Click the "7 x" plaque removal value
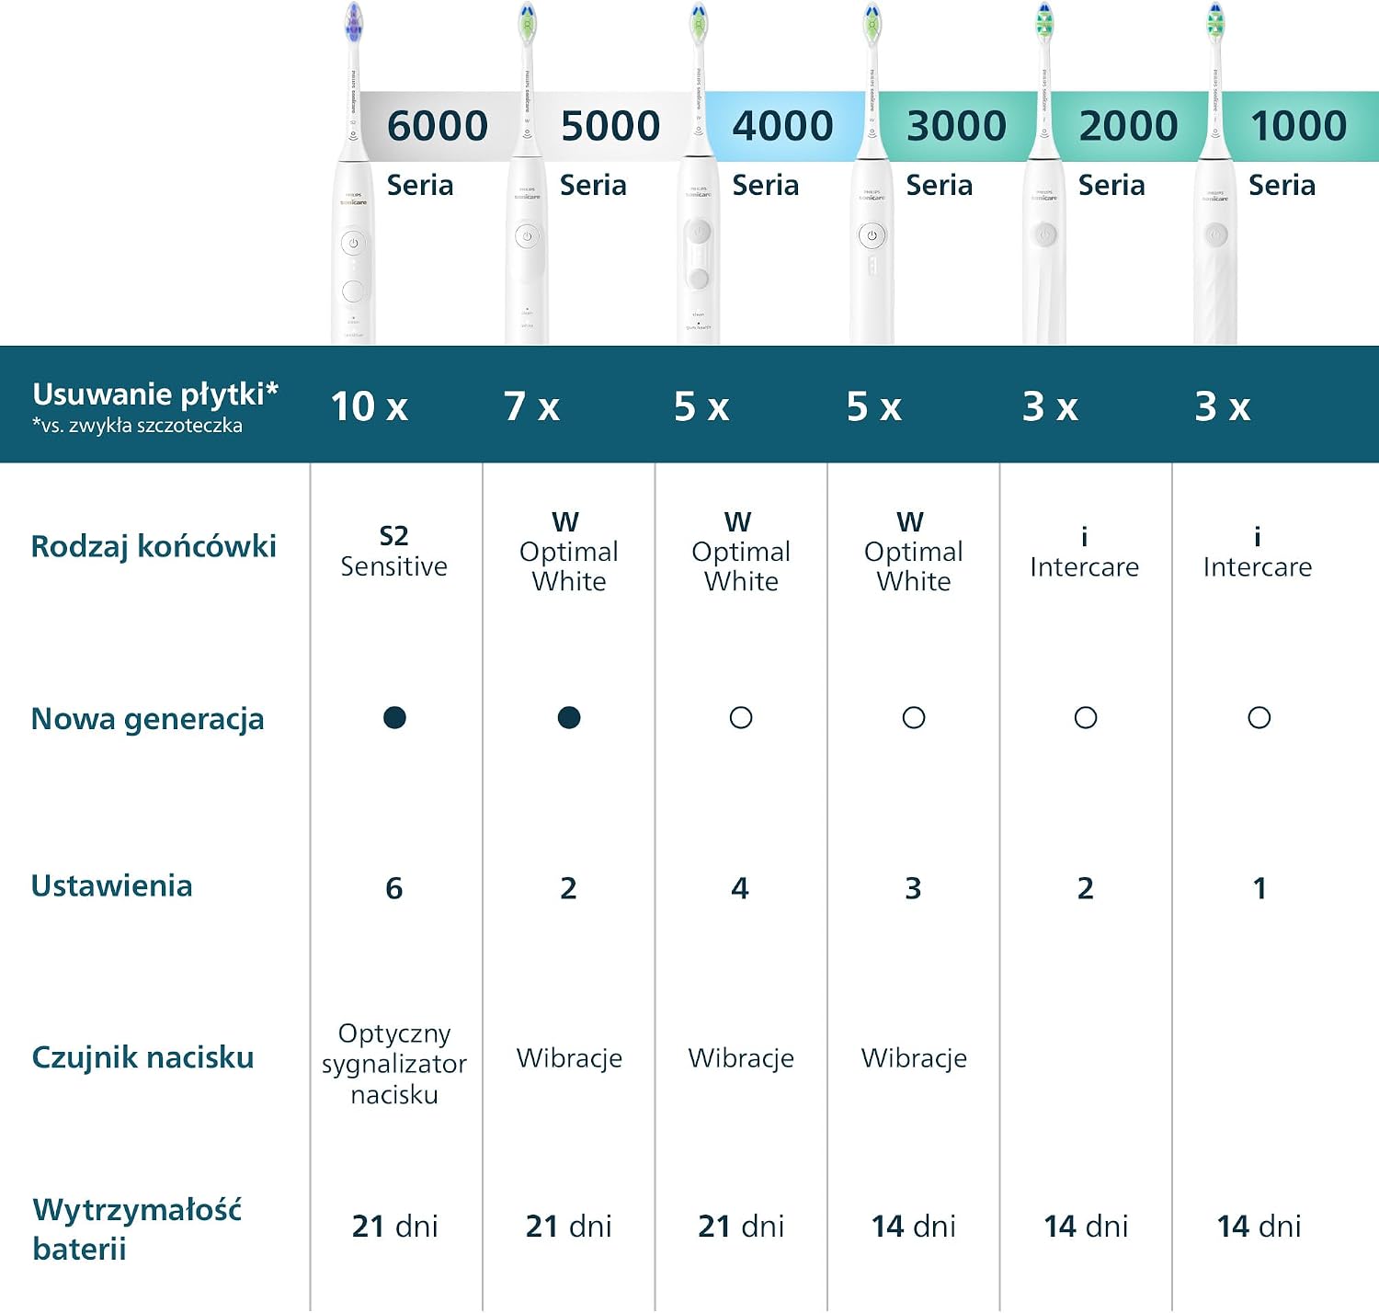Screen dimensions: 1379x1313 point(532,406)
